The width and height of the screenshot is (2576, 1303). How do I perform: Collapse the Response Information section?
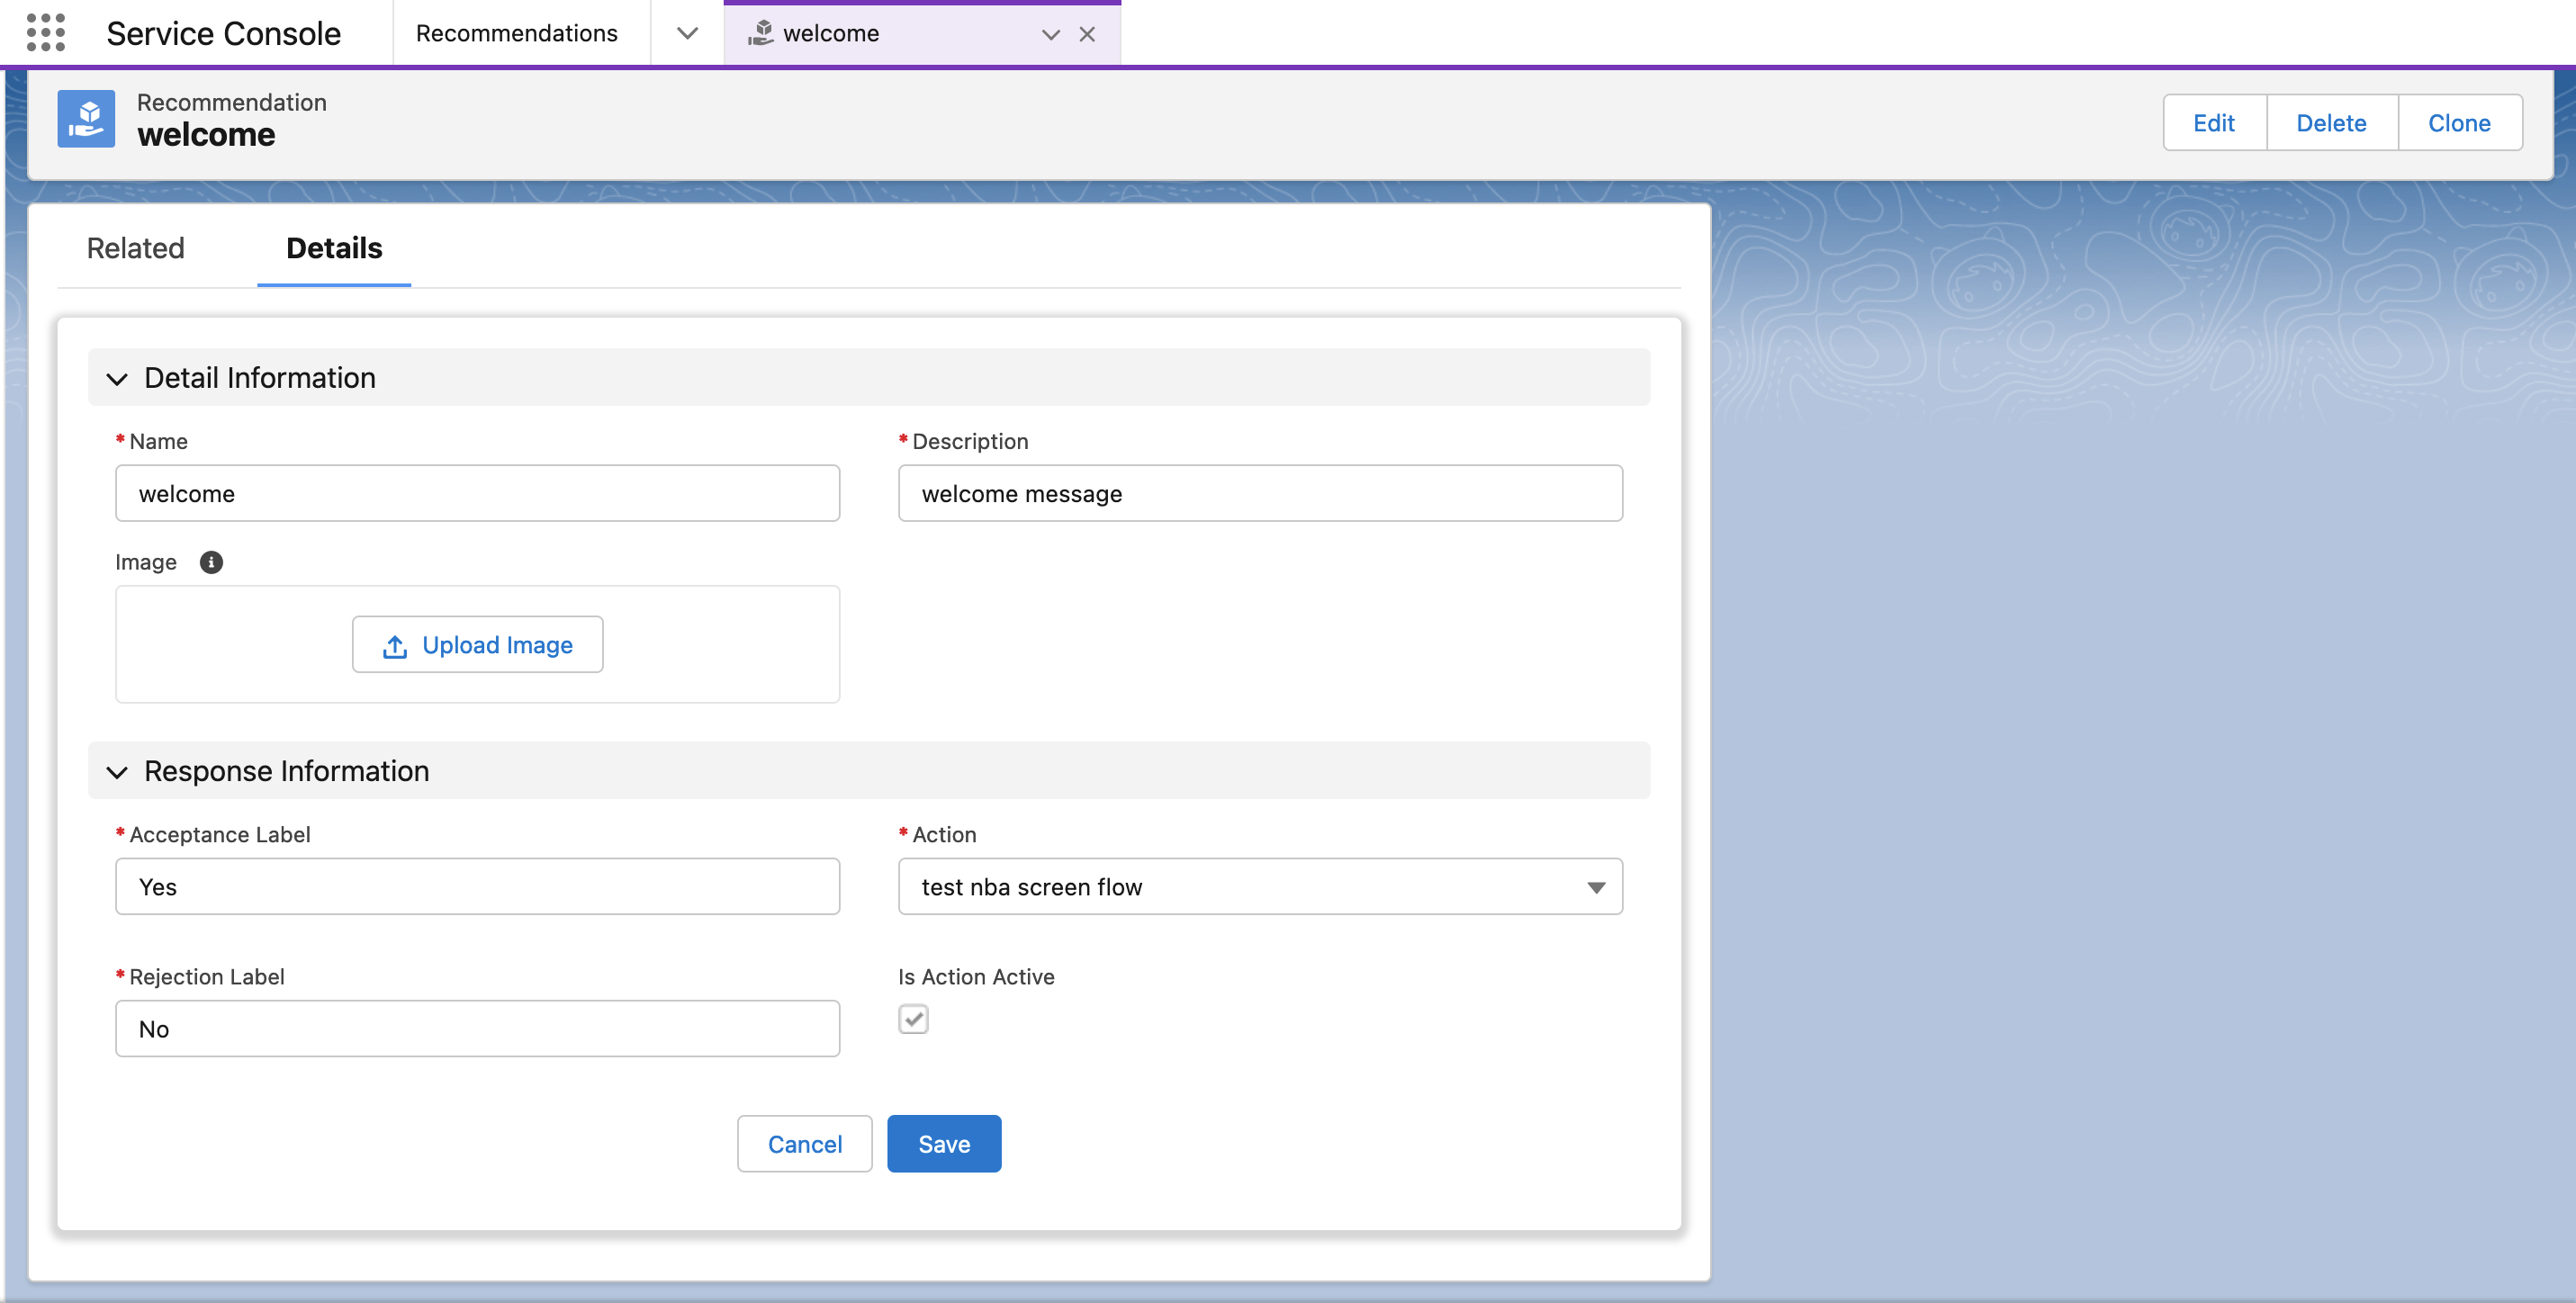(x=117, y=772)
